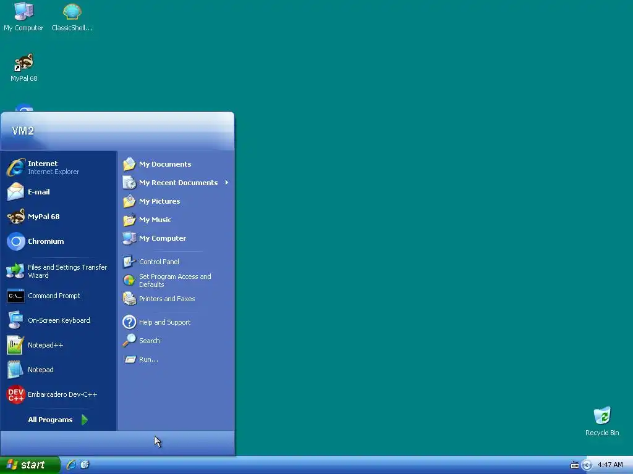633x474 pixels.
Task: Click the keyboard tray icon
Action: 574,465
